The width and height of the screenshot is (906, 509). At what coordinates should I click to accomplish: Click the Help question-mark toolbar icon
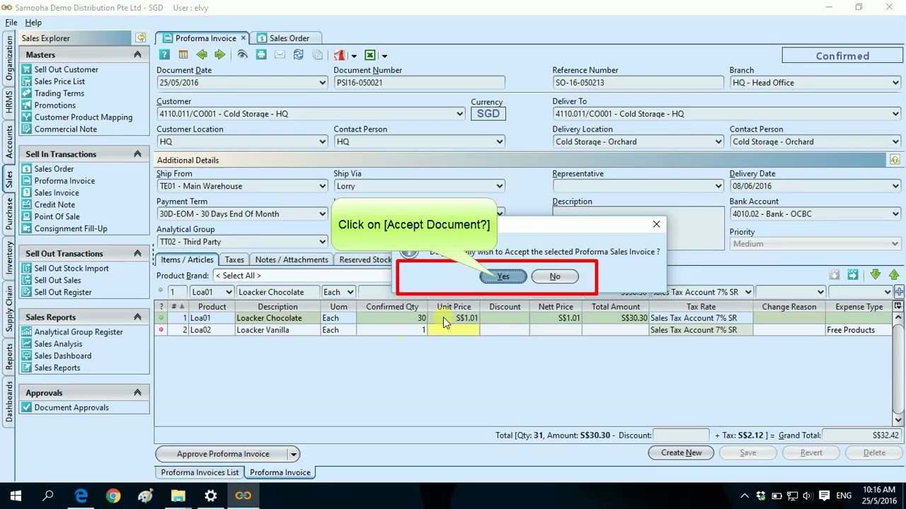[x=164, y=55]
